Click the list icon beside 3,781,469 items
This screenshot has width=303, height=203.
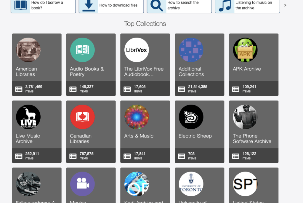pyautogui.click(x=19, y=89)
